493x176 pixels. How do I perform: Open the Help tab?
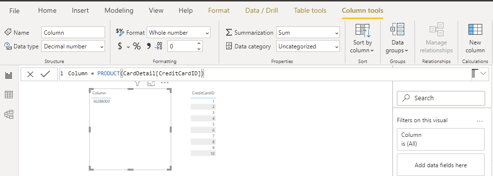[x=185, y=11]
